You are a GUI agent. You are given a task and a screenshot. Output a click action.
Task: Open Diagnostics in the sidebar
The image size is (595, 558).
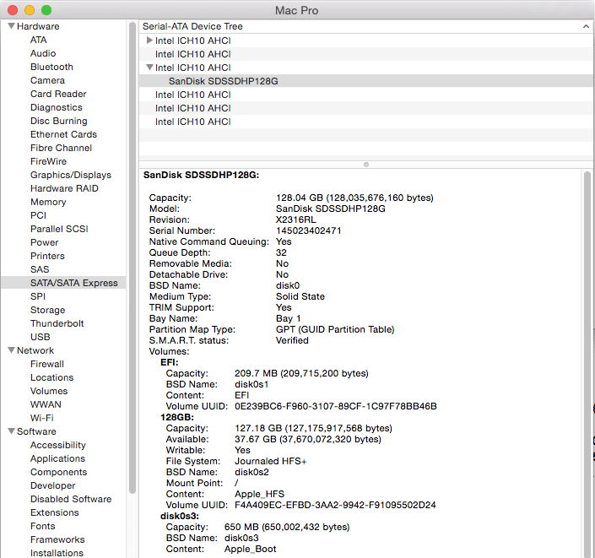coord(57,107)
